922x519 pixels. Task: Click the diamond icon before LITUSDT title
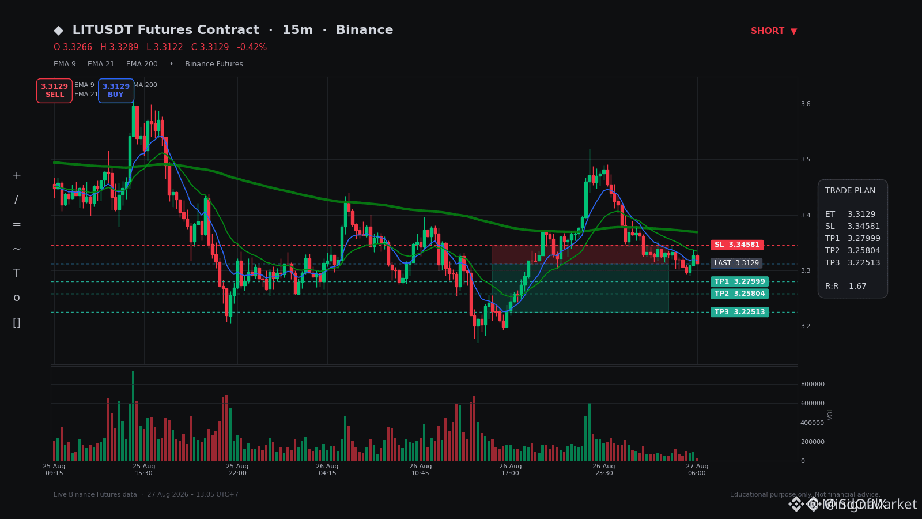pyautogui.click(x=58, y=31)
